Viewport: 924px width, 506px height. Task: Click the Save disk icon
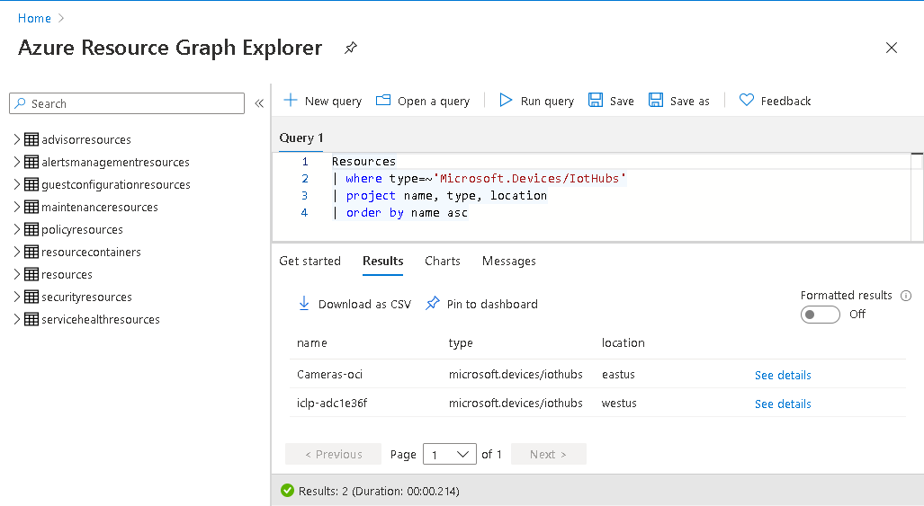(x=596, y=100)
